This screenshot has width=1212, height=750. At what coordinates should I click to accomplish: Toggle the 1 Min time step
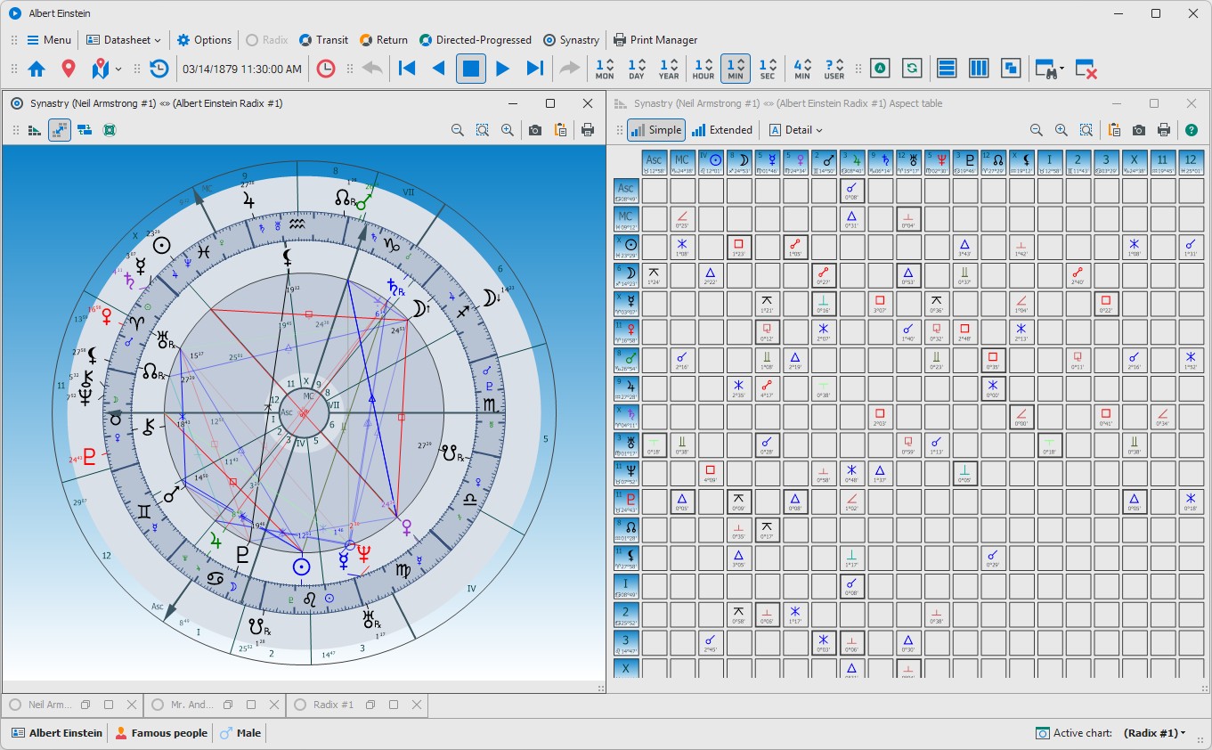point(736,69)
